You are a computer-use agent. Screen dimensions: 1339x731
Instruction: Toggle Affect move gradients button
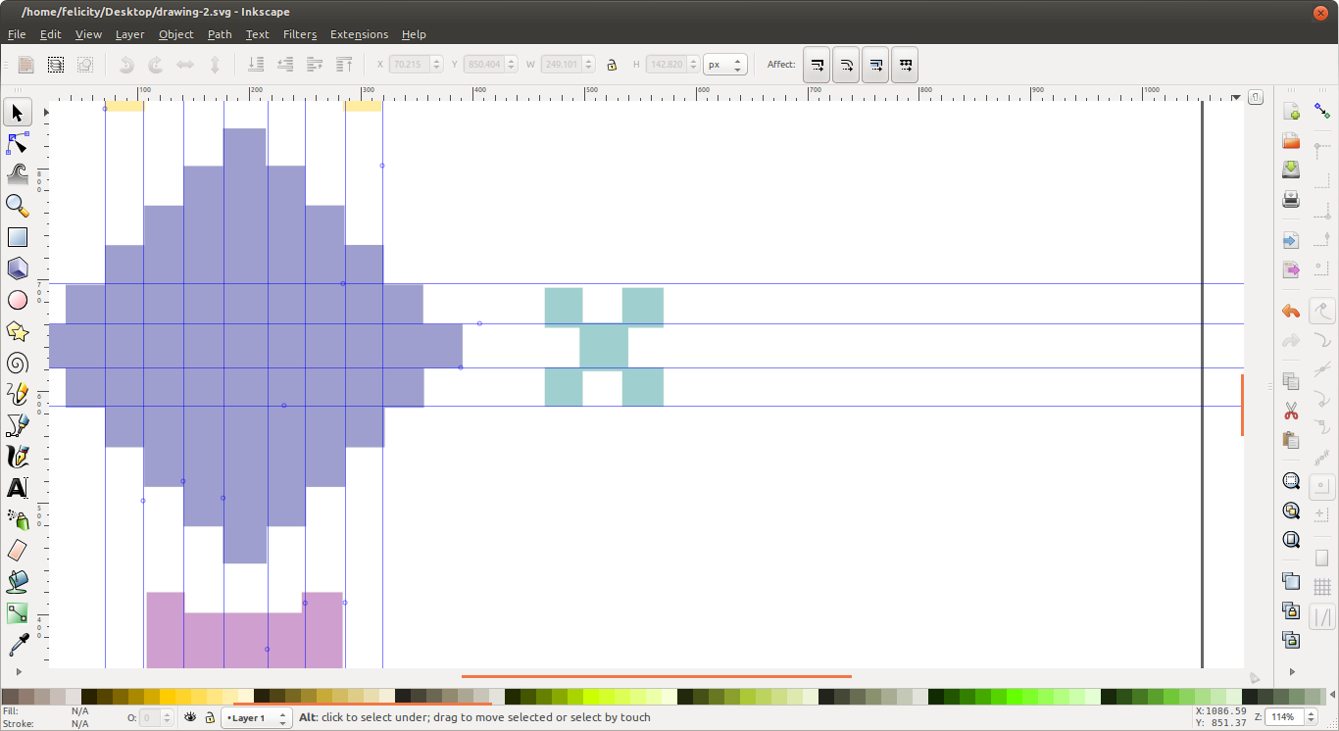tap(875, 65)
